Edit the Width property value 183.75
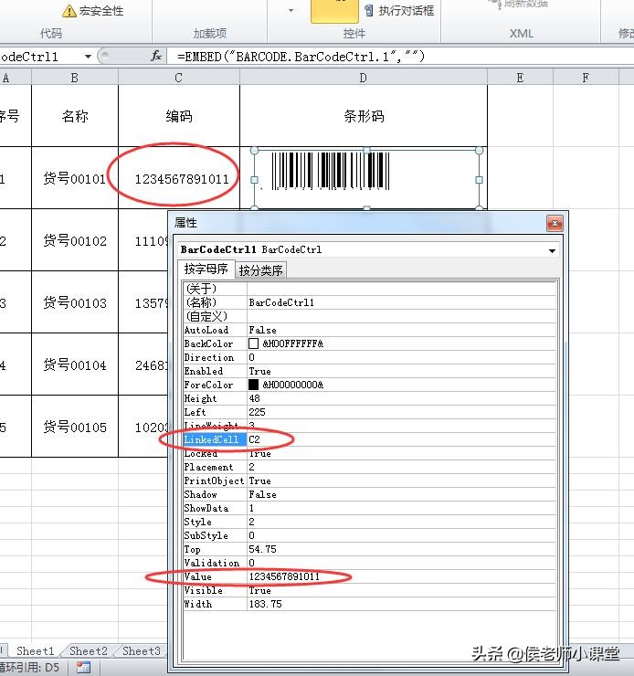This screenshot has height=676, width=634. pyautogui.click(x=401, y=604)
